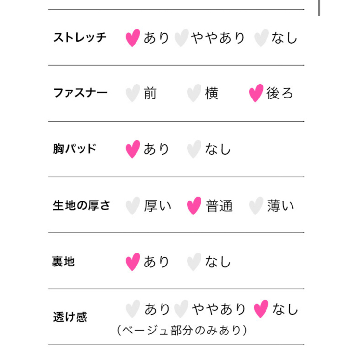Choose the gray heart for 薄い fabric
This screenshot has height=351, width=351.
tap(256, 206)
